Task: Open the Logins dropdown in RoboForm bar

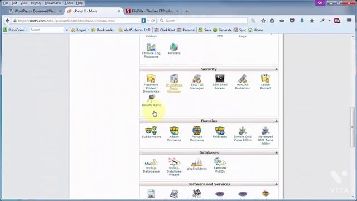Action: (x=80, y=30)
